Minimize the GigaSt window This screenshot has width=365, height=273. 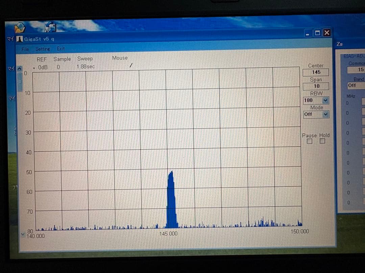308,33
